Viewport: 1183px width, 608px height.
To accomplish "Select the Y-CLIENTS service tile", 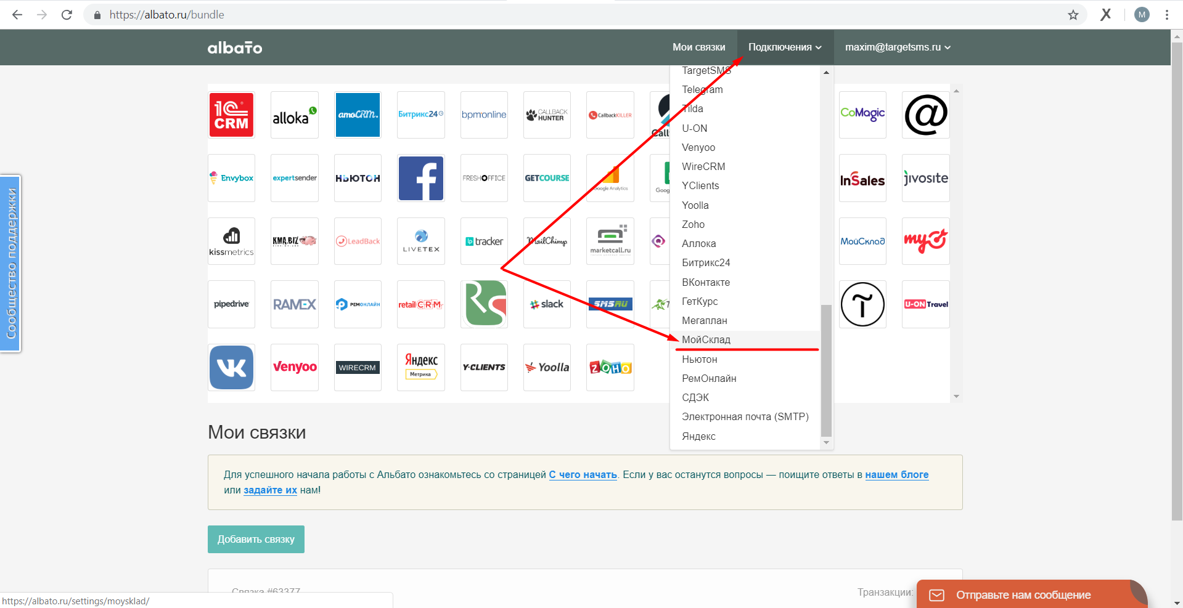I will pos(484,367).
